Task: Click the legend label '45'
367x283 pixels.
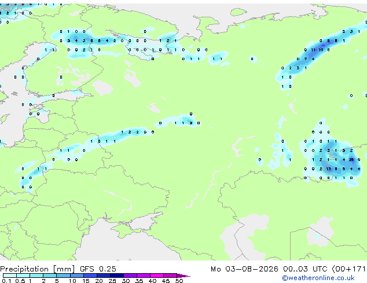Action: [x=166, y=281]
